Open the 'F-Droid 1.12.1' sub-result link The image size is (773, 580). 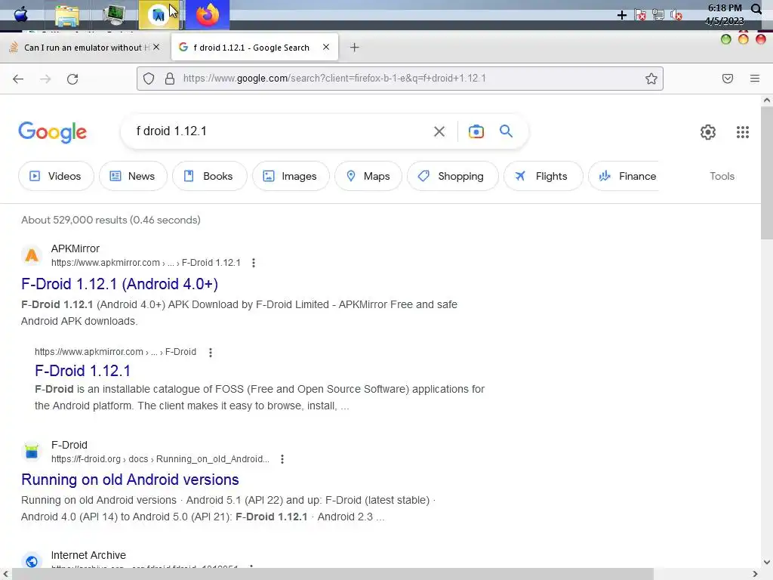(83, 371)
